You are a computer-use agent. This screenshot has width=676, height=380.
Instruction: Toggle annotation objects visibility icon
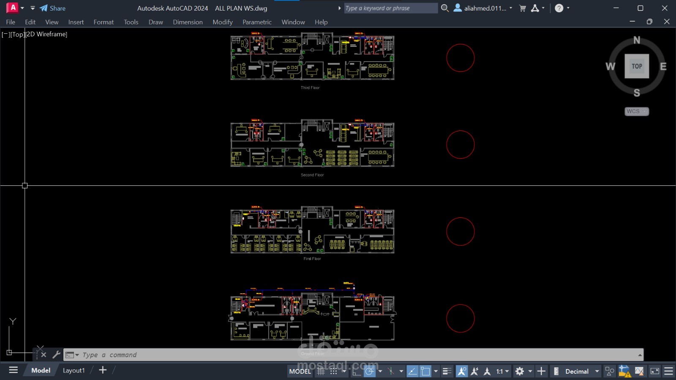(x=462, y=372)
